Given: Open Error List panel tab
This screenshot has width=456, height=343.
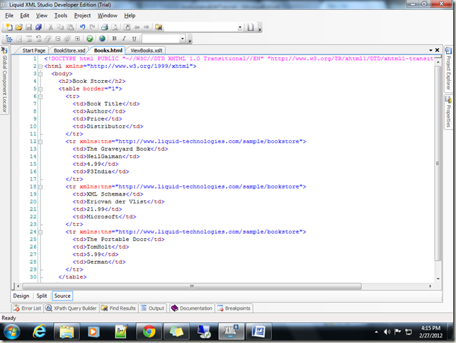Looking at the screenshot, I should pyautogui.click(x=28, y=308).
